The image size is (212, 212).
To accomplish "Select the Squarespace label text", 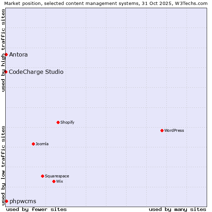I will pos(57,176).
